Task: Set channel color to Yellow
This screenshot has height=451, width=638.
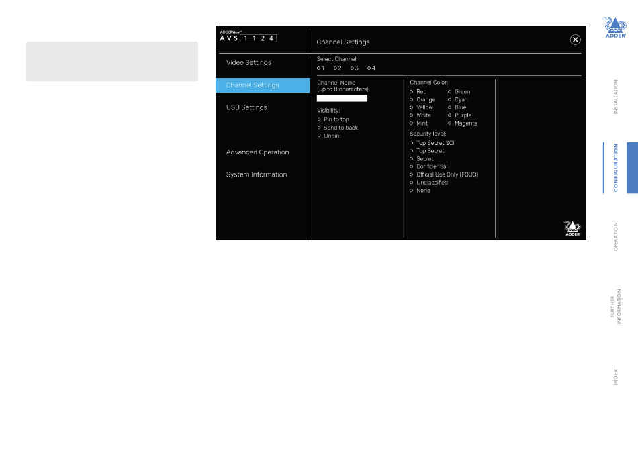Action: tap(412, 107)
